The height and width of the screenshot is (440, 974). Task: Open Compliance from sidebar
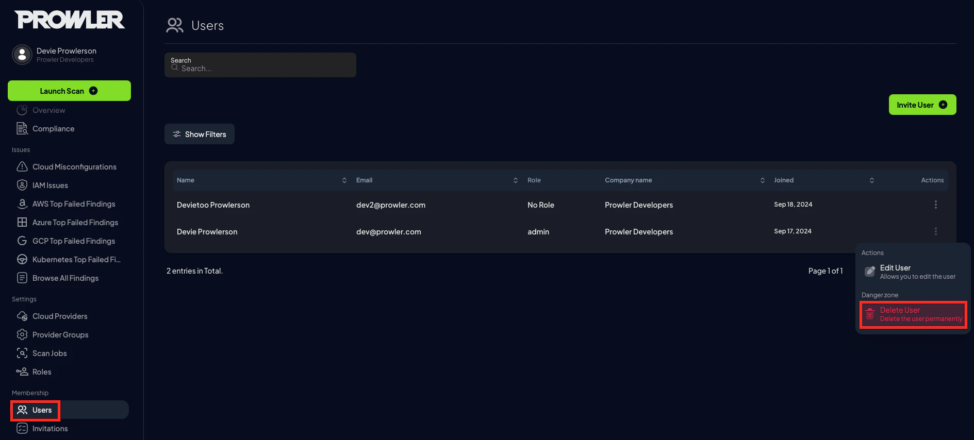tap(53, 129)
